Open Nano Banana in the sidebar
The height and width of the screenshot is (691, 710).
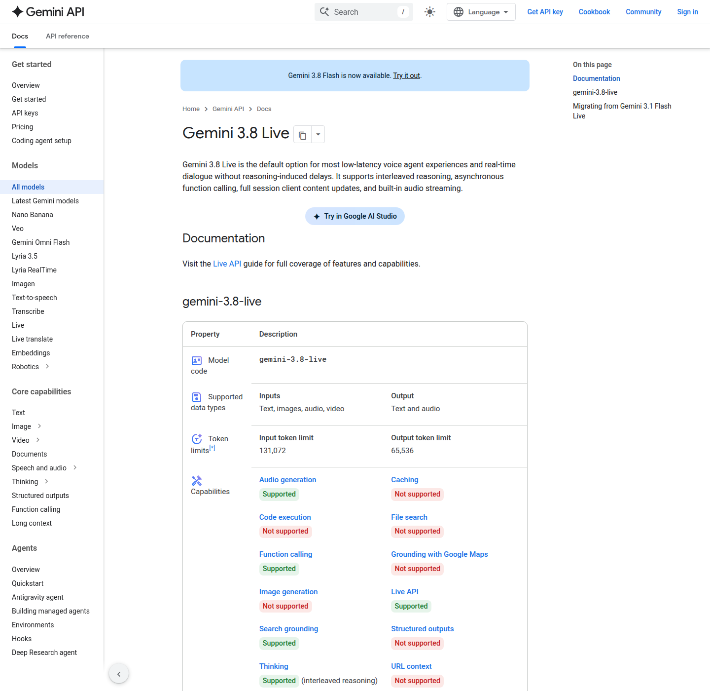click(x=32, y=215)
